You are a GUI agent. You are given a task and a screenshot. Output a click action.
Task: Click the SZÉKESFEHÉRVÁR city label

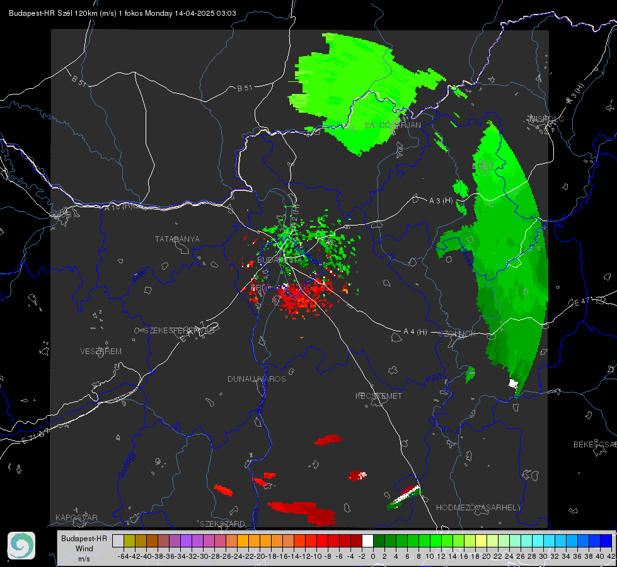click(179, 331)
